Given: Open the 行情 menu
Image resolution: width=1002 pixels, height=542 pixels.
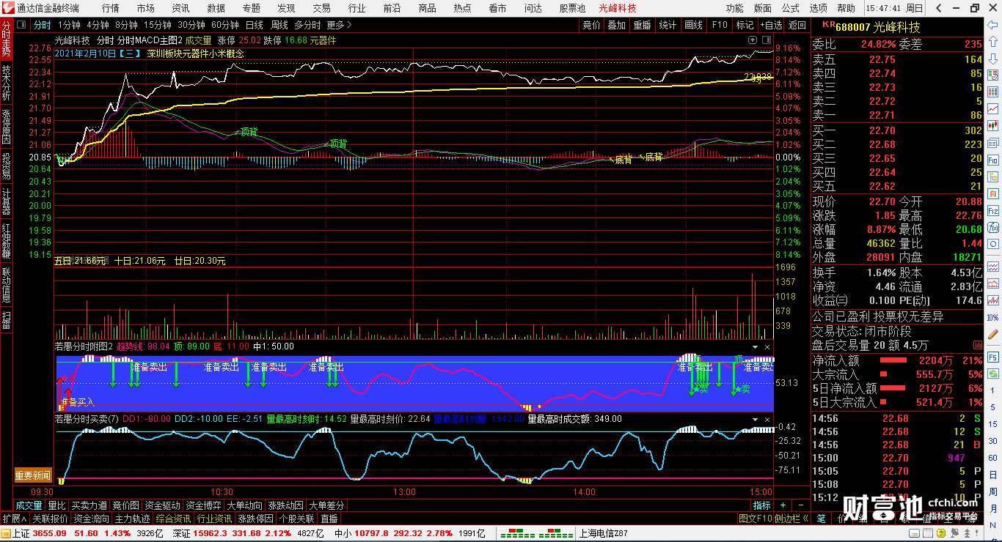Looking at the screenshot, I should [111, 8].
